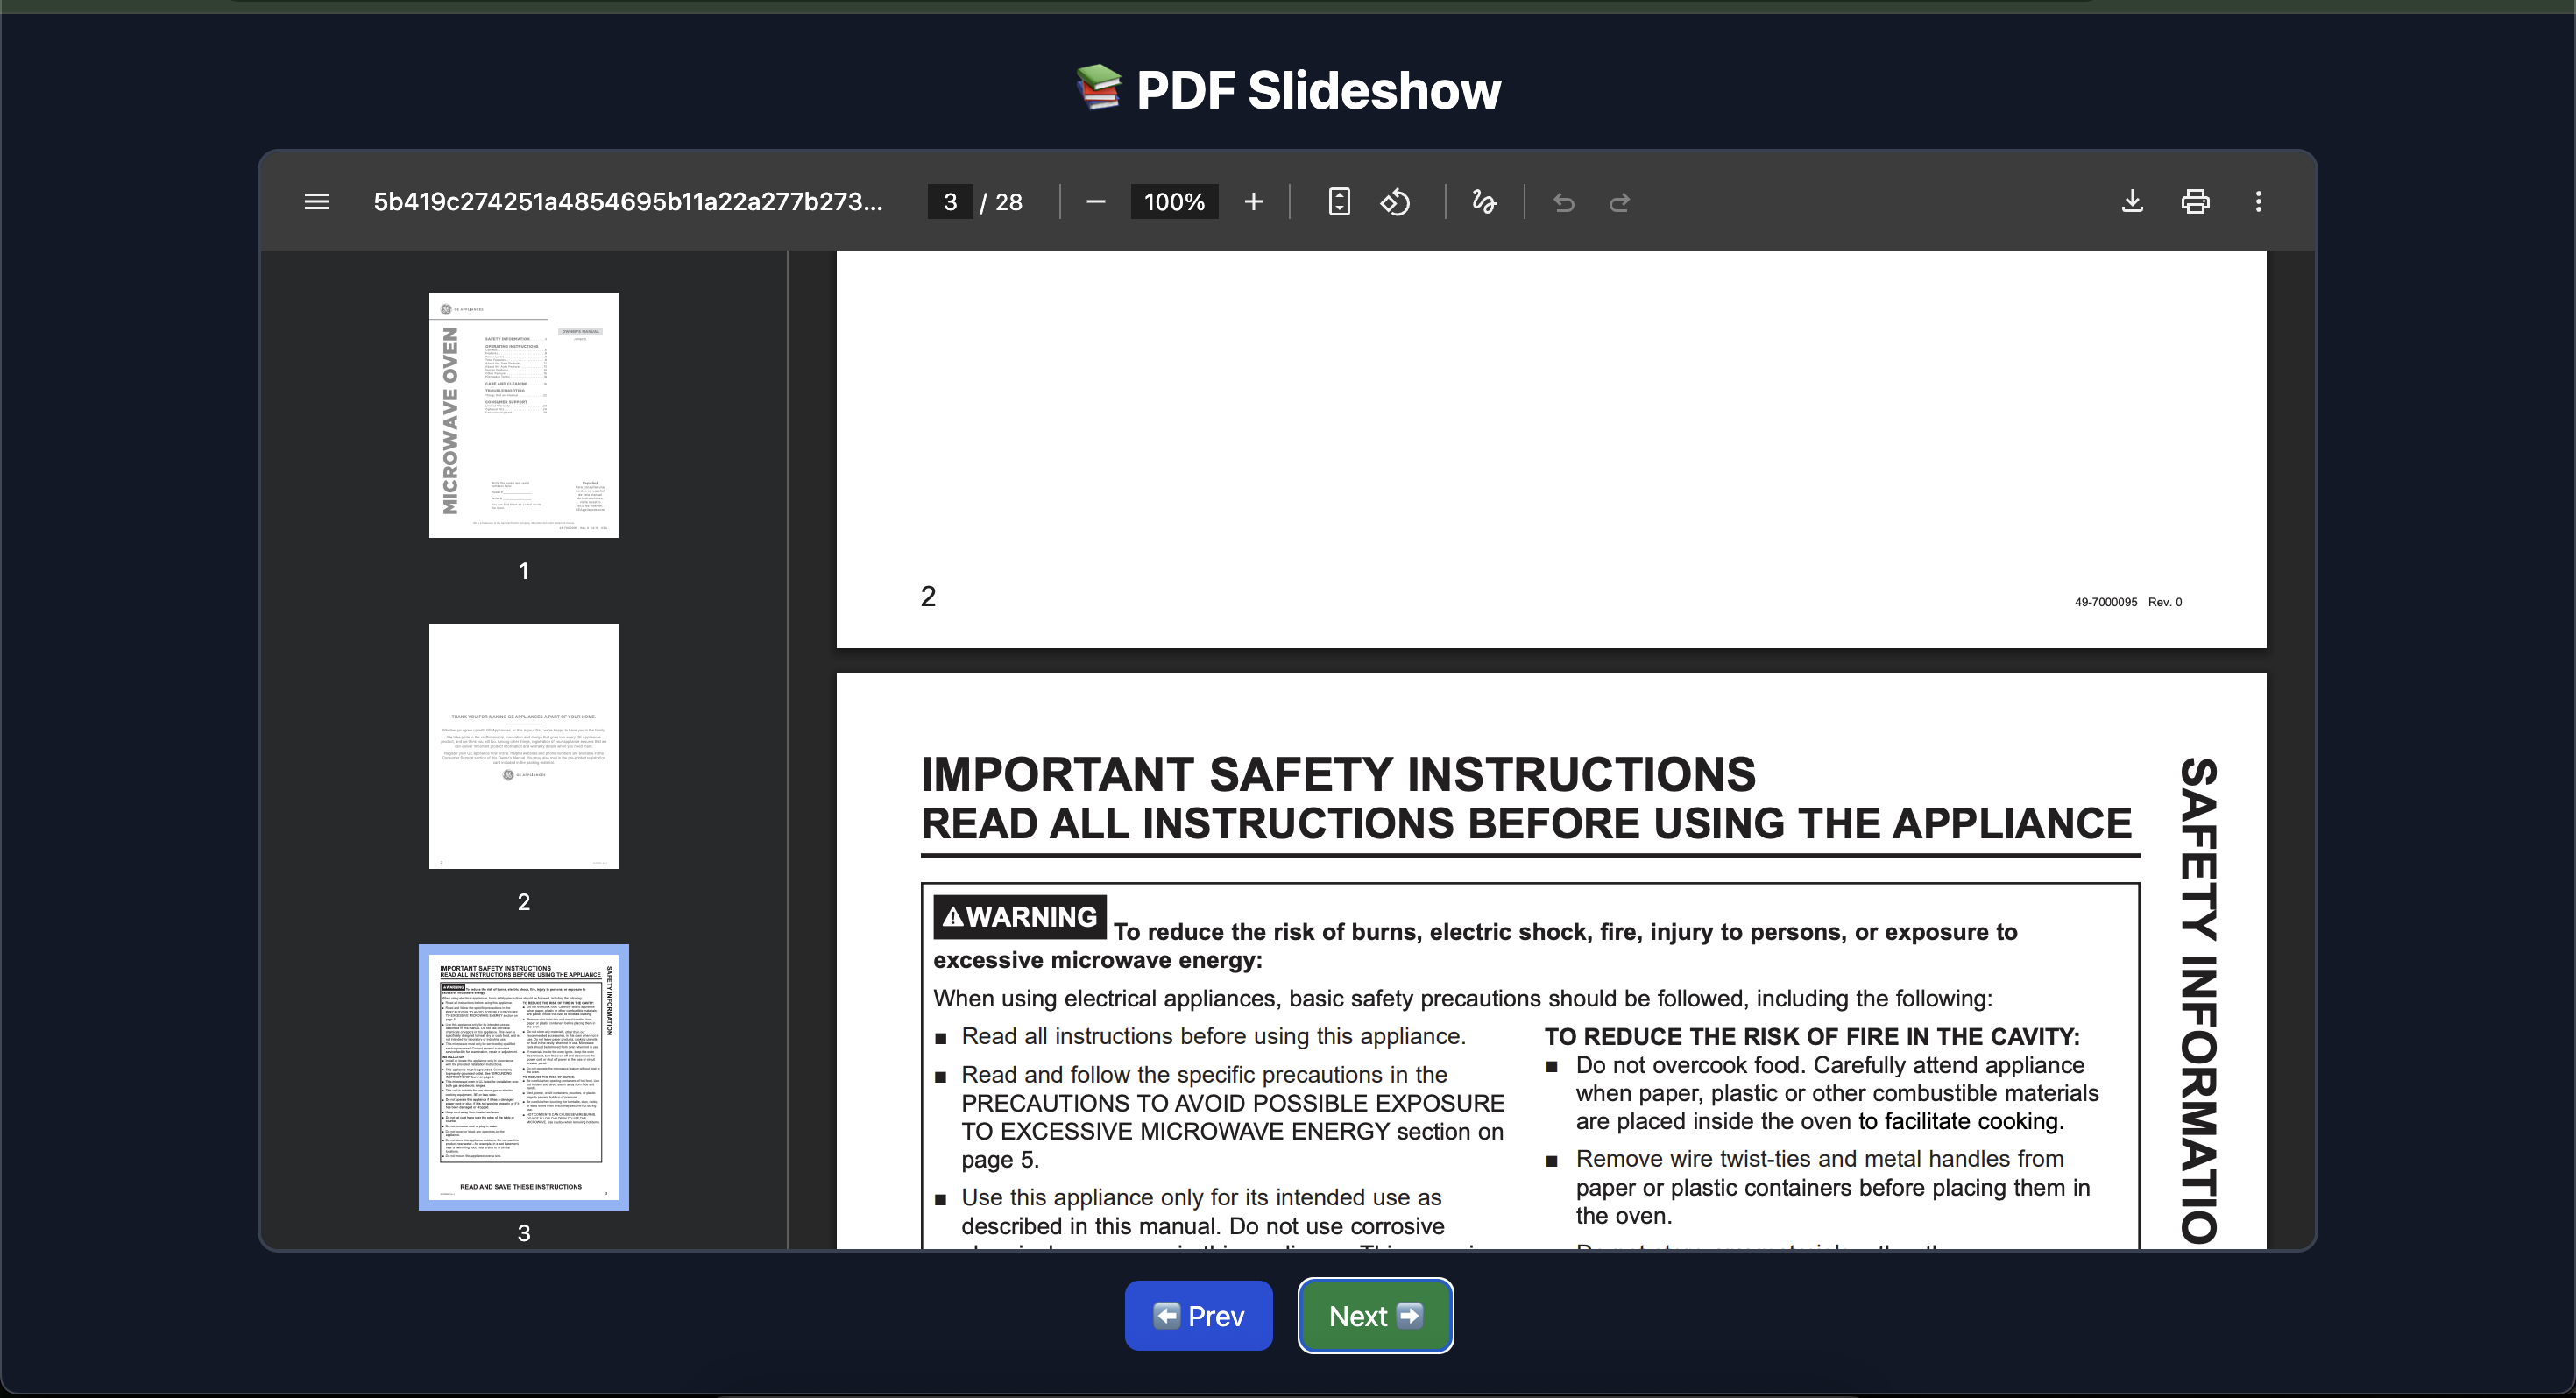The image size is (2576, 1398).
Task: Rotate the document counterclockwise
Action: [1395, 202]
